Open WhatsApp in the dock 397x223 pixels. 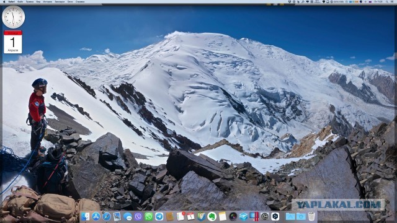click(x=149, y=216)
